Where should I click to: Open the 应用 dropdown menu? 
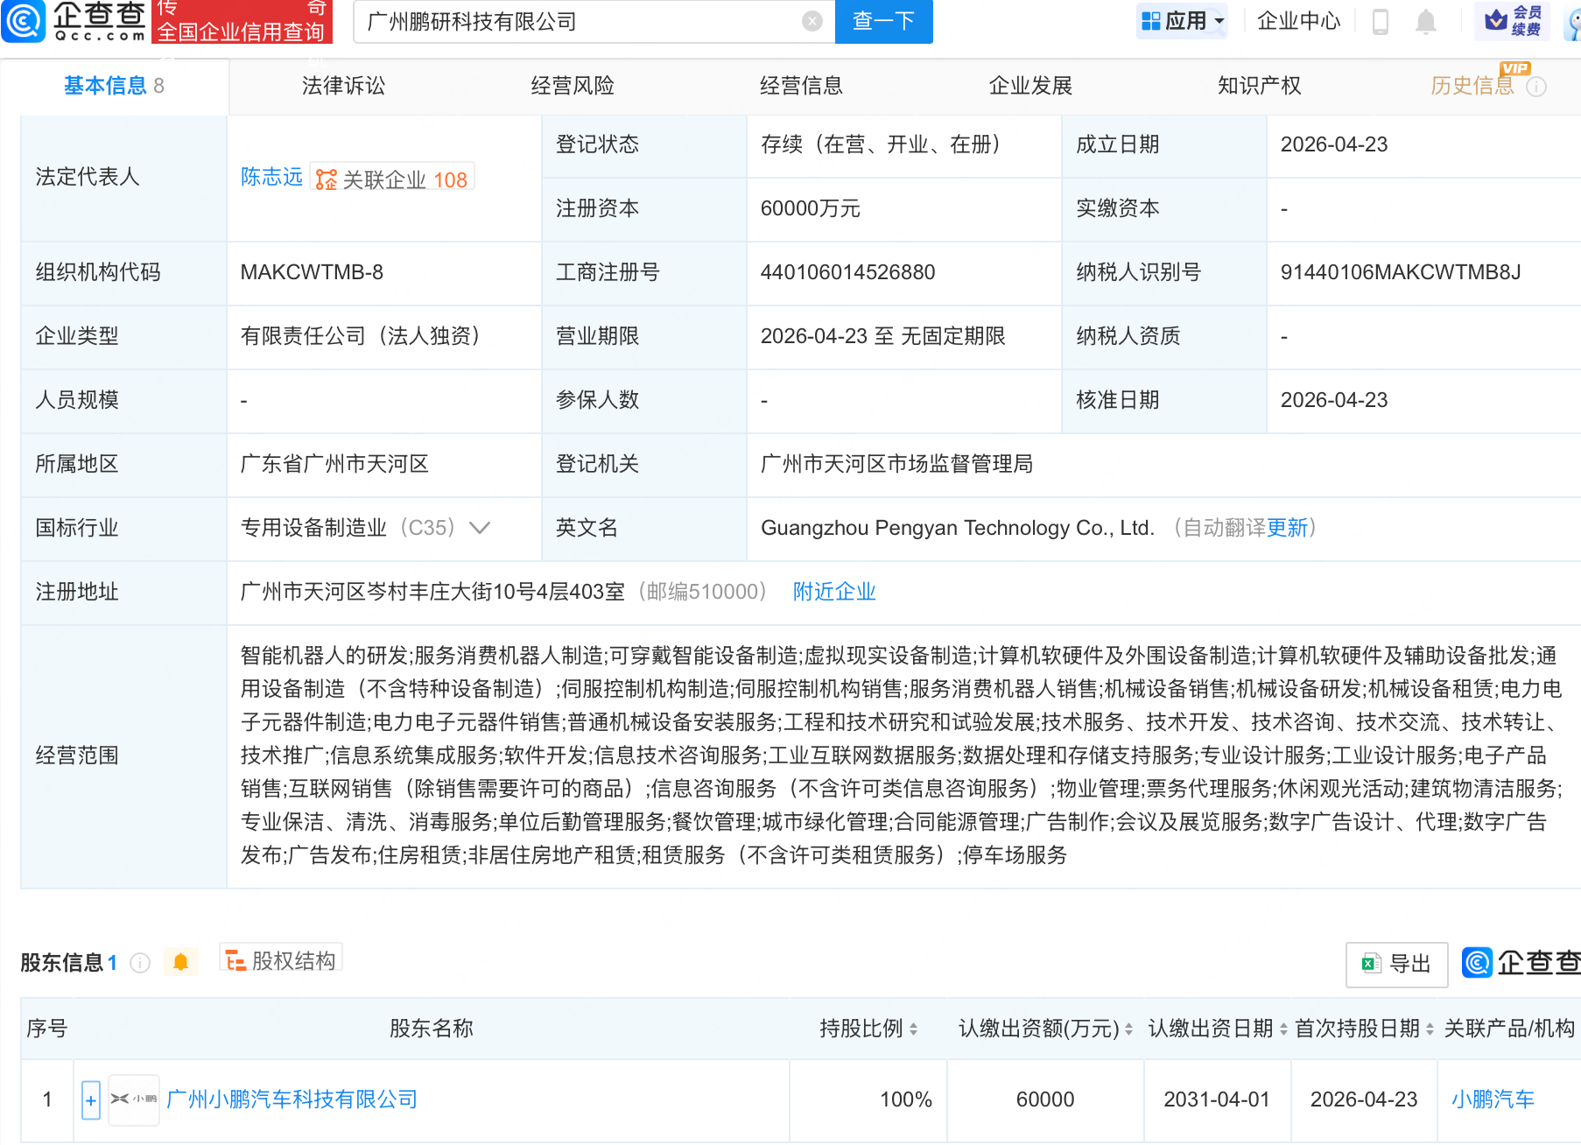point(1182,21)
